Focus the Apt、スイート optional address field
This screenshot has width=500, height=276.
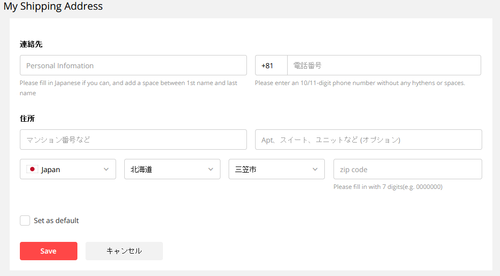(369, 140)
